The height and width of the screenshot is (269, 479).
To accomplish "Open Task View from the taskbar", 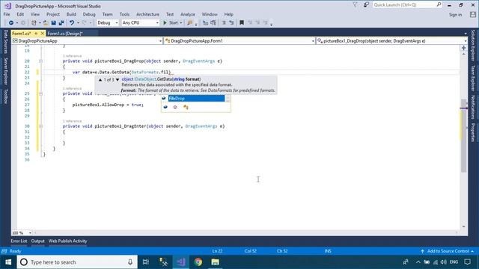I will point(146,262).
